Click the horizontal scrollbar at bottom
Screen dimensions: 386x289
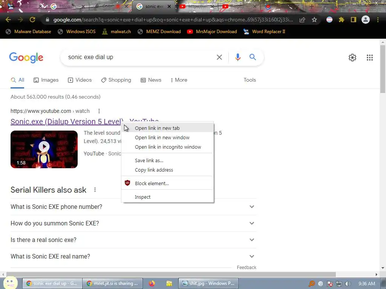pyautogui.click(x=171, y=274)
